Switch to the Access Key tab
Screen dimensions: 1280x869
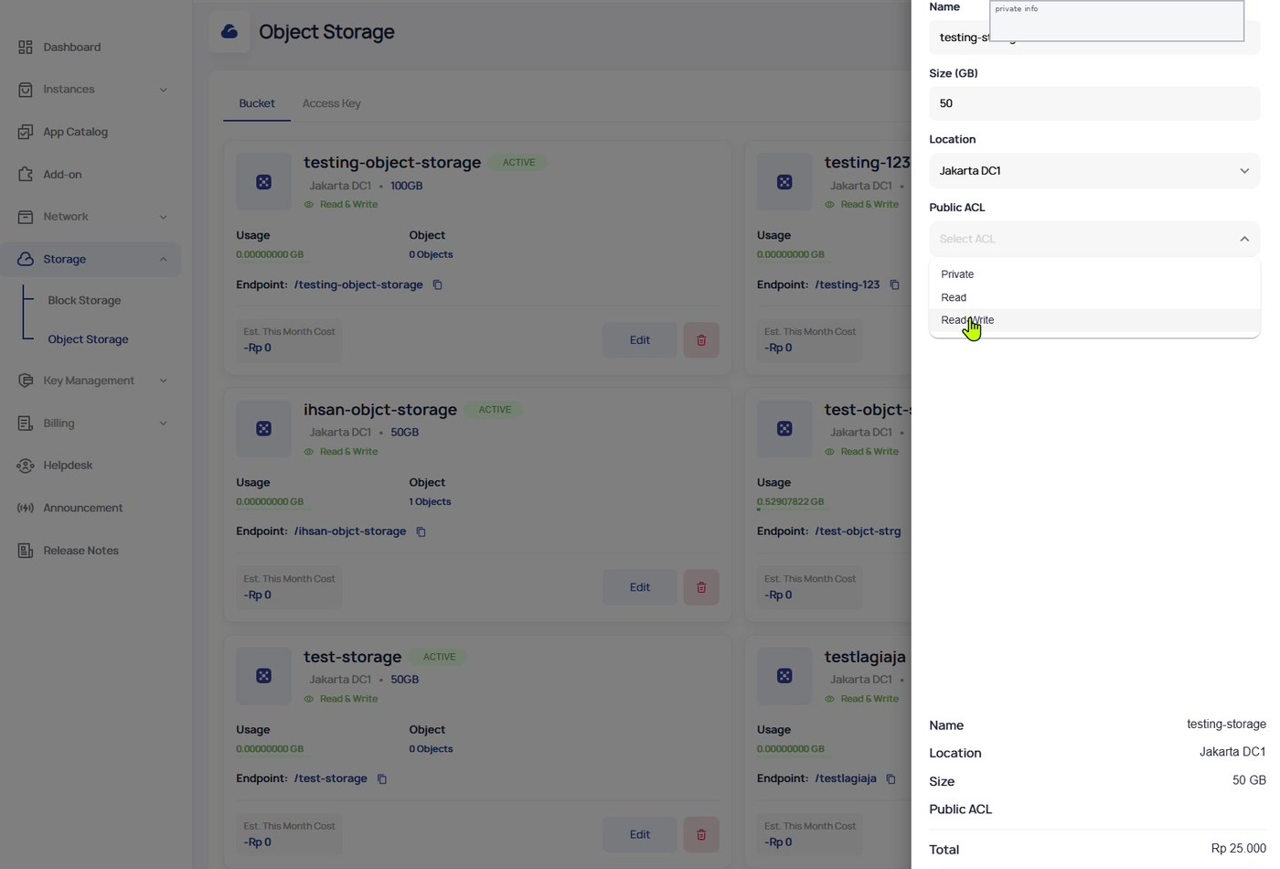point(332,104)
